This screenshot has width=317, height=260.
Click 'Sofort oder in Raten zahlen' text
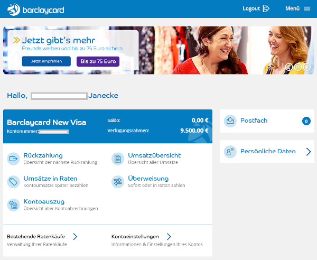[156, 185]
